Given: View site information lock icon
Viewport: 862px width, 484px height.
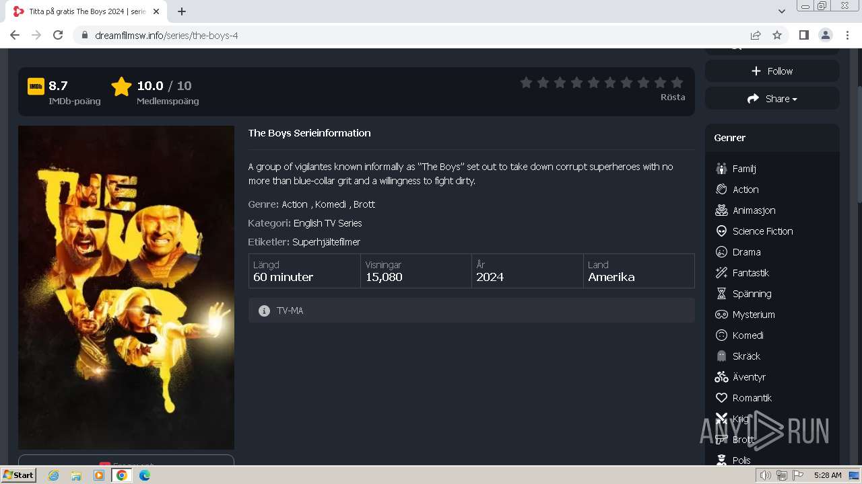Looking at the screenshot, I should point(84,36).
